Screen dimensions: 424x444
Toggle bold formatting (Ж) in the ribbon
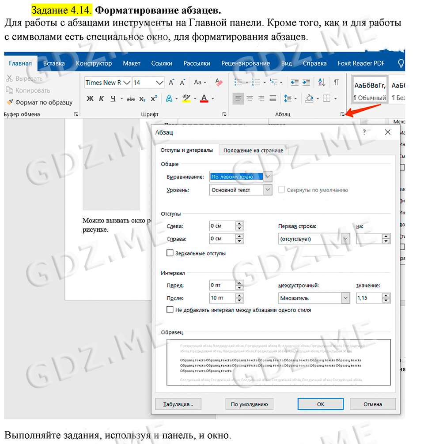click(90, 98)
